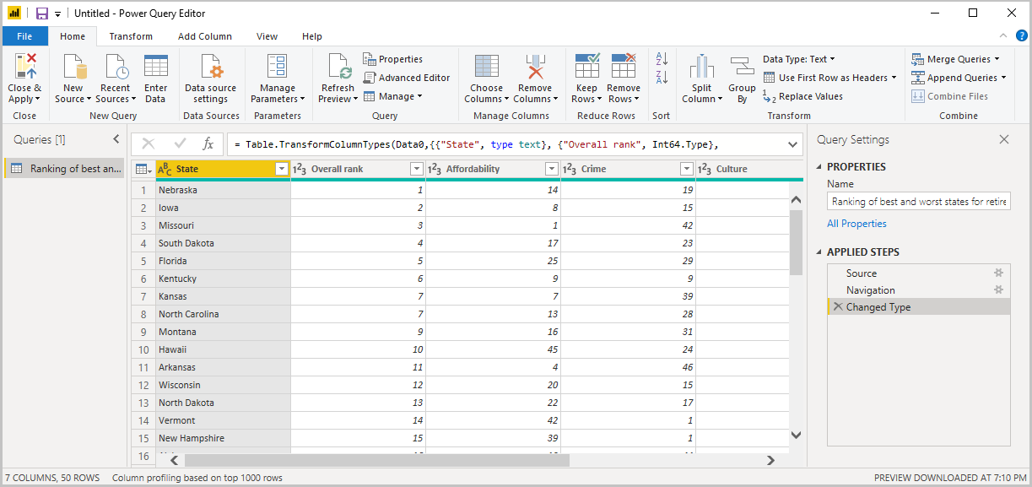Open Crime column filter dropdown
Image resolution: width=1032 pixels, height=487 pixels.
tap(687, 169)
